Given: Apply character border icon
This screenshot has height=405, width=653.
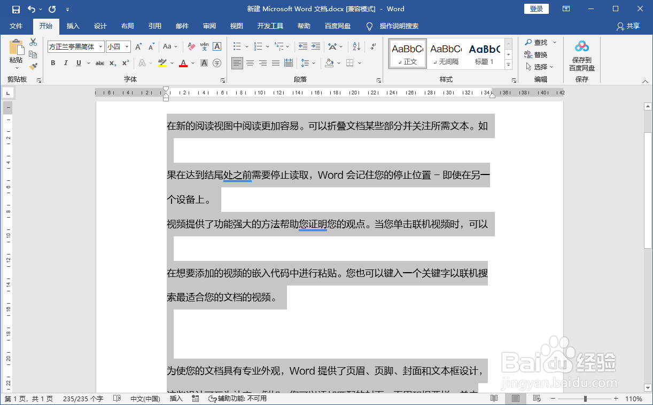Looking at the screenshot, I should [217, 47].
